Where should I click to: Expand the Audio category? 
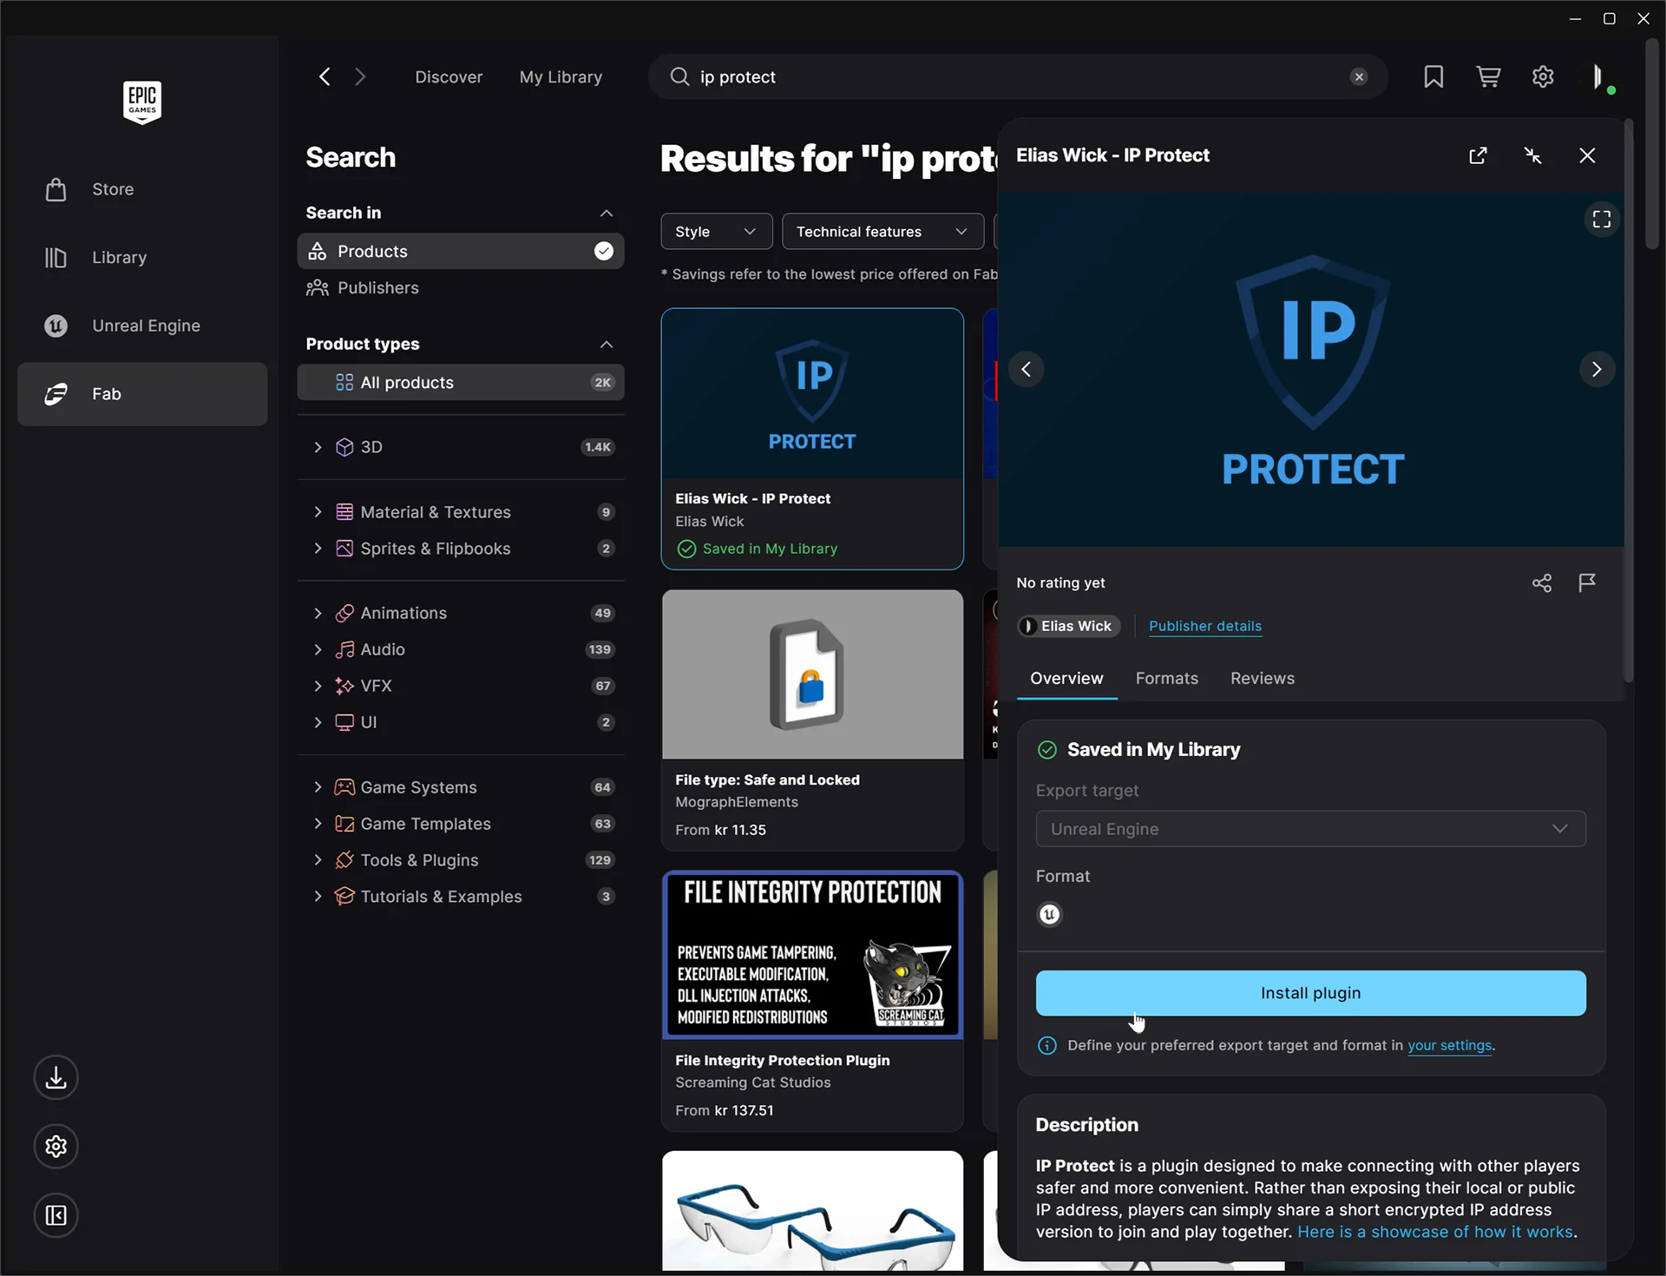click(x=318, y=650)
